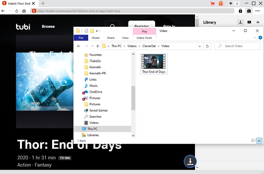Click New folder icon in quick access toolbar
Screen dimensions: 264x174
point(92,31)
